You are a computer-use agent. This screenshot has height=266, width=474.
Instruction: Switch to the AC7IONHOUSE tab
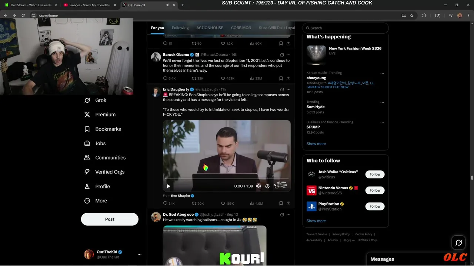coord(210,28)
